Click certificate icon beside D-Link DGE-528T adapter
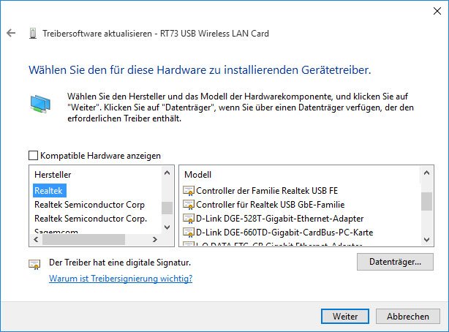449x332 pixels. click(x=189, y=219)
